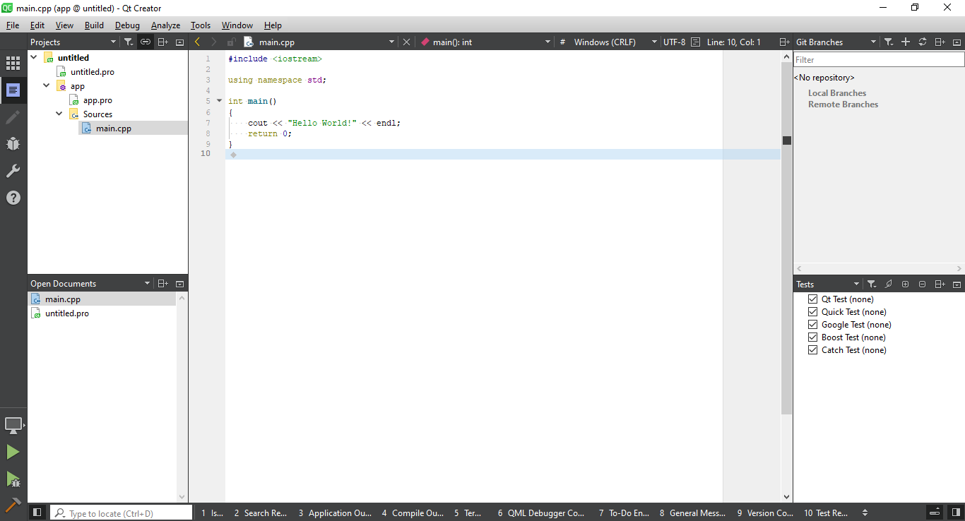
Task: Expand all tests with plus icon
Action: pos(906,285)
